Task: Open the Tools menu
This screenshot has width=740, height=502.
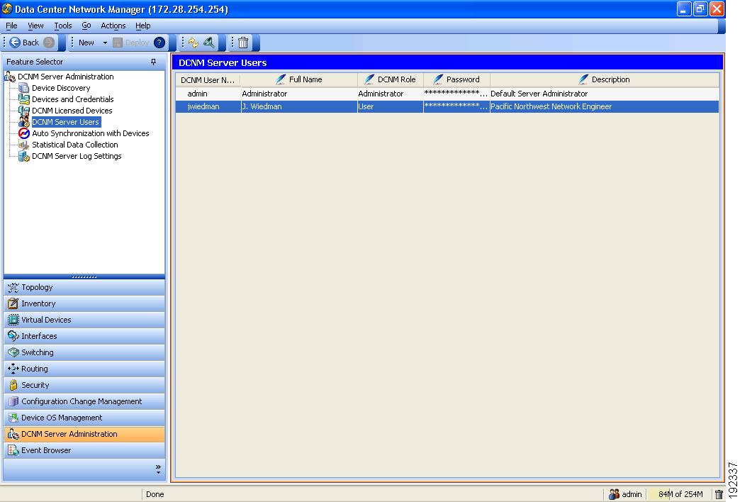Action: coord(62,26)
